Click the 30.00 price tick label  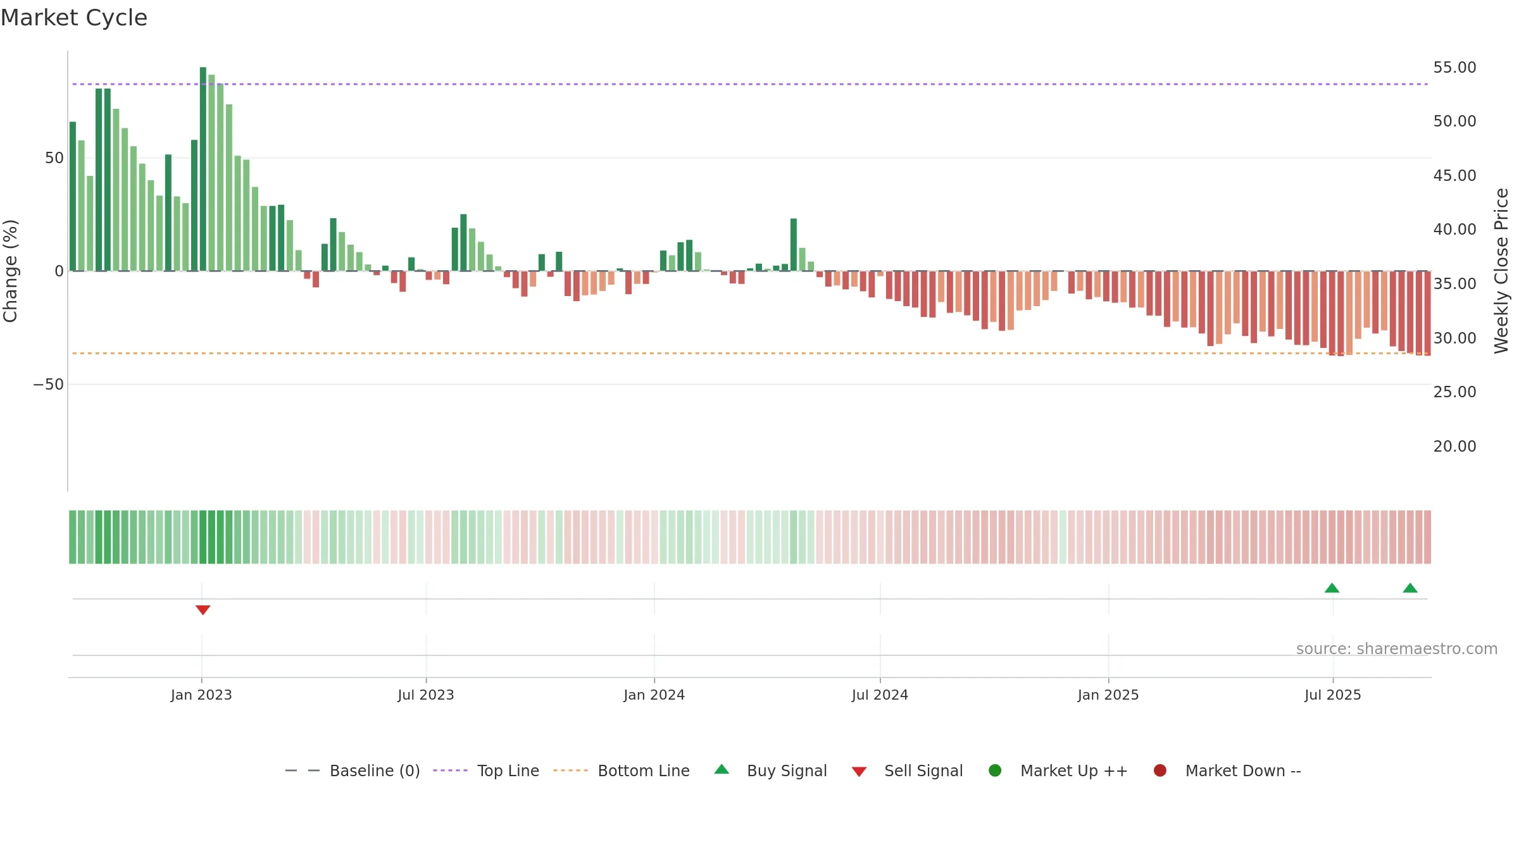1454,338
